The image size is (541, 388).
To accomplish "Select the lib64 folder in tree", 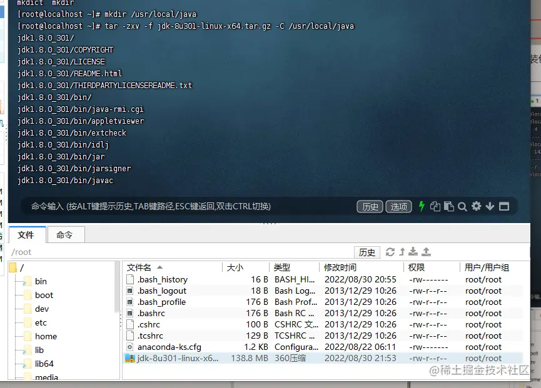I will [44, 364].
